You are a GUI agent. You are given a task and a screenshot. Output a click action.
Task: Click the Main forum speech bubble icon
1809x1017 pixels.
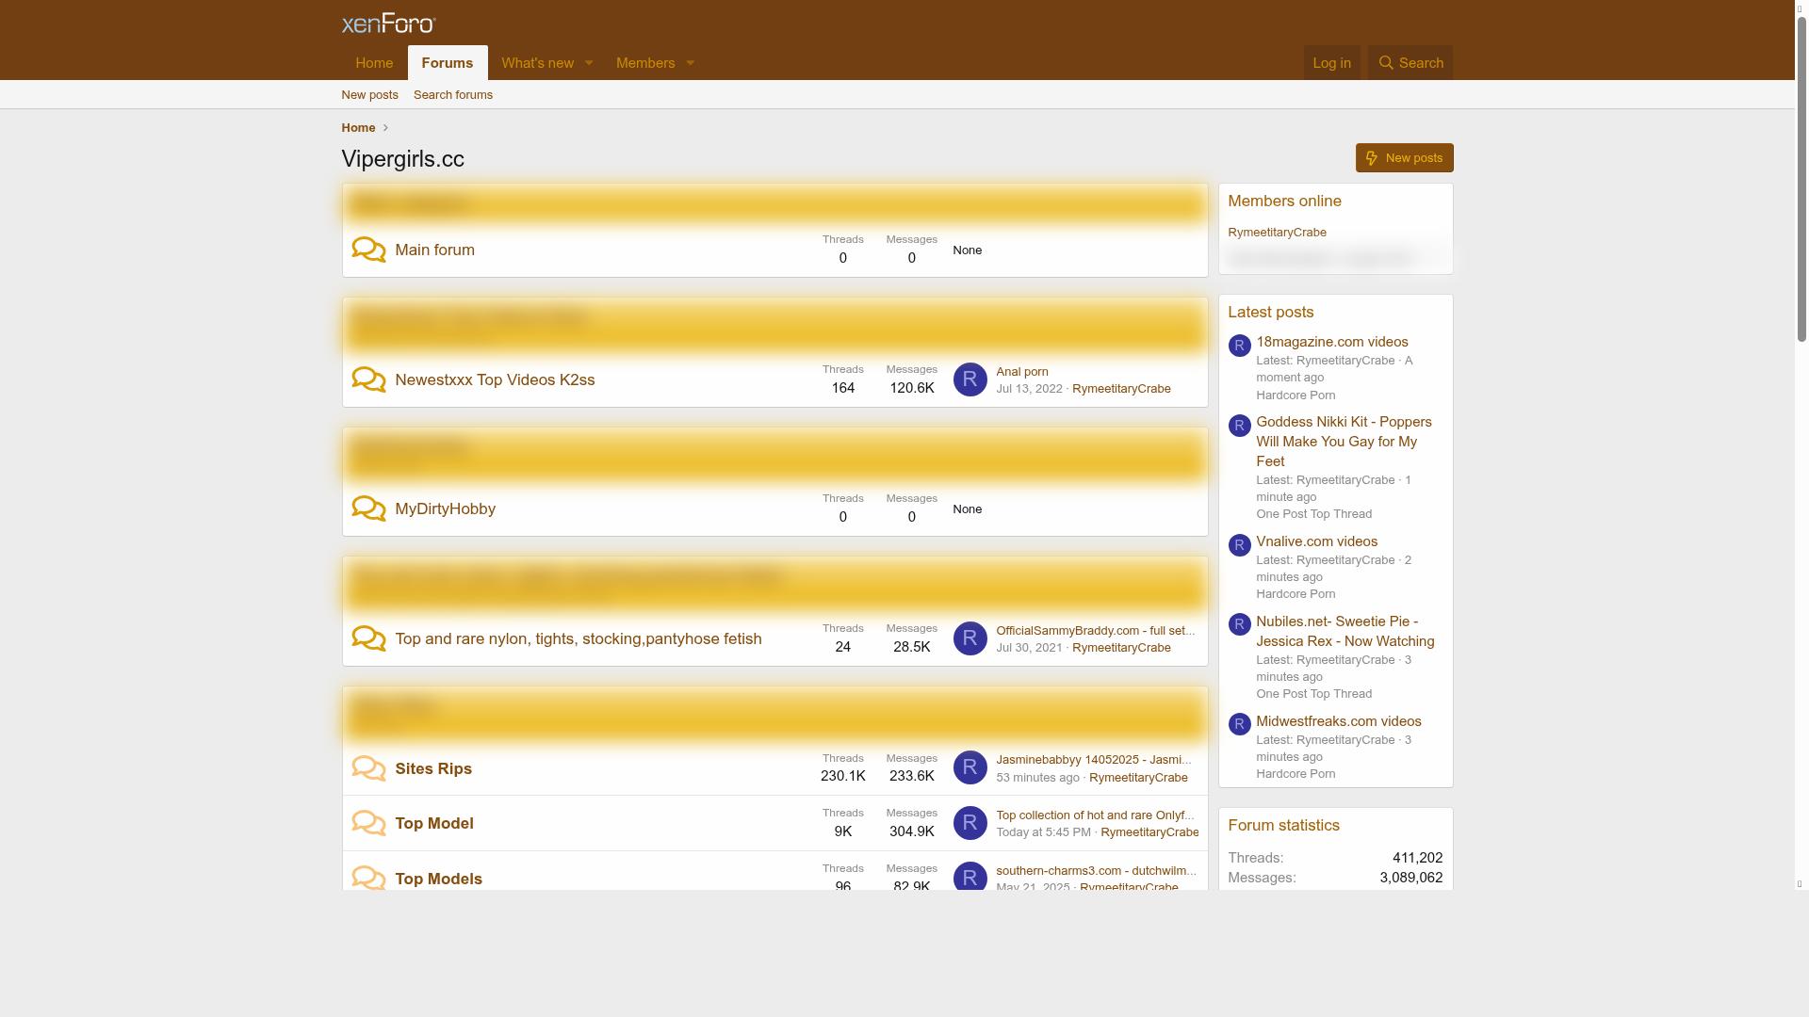(368, 250)
